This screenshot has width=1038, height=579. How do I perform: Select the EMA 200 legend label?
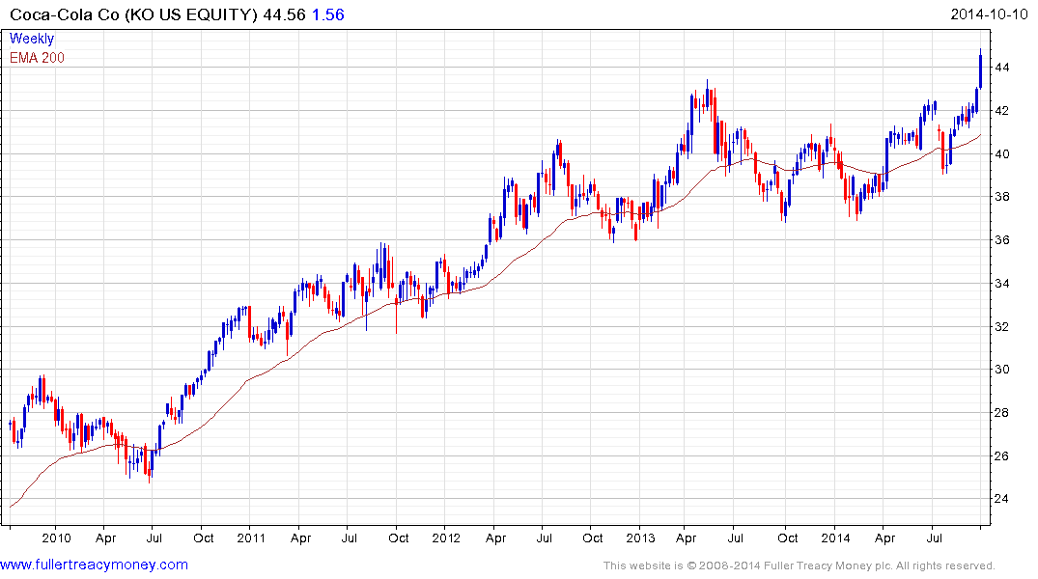[x=37, y=58]
